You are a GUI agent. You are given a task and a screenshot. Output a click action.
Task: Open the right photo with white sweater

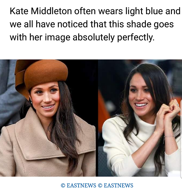tap(140, 118)
